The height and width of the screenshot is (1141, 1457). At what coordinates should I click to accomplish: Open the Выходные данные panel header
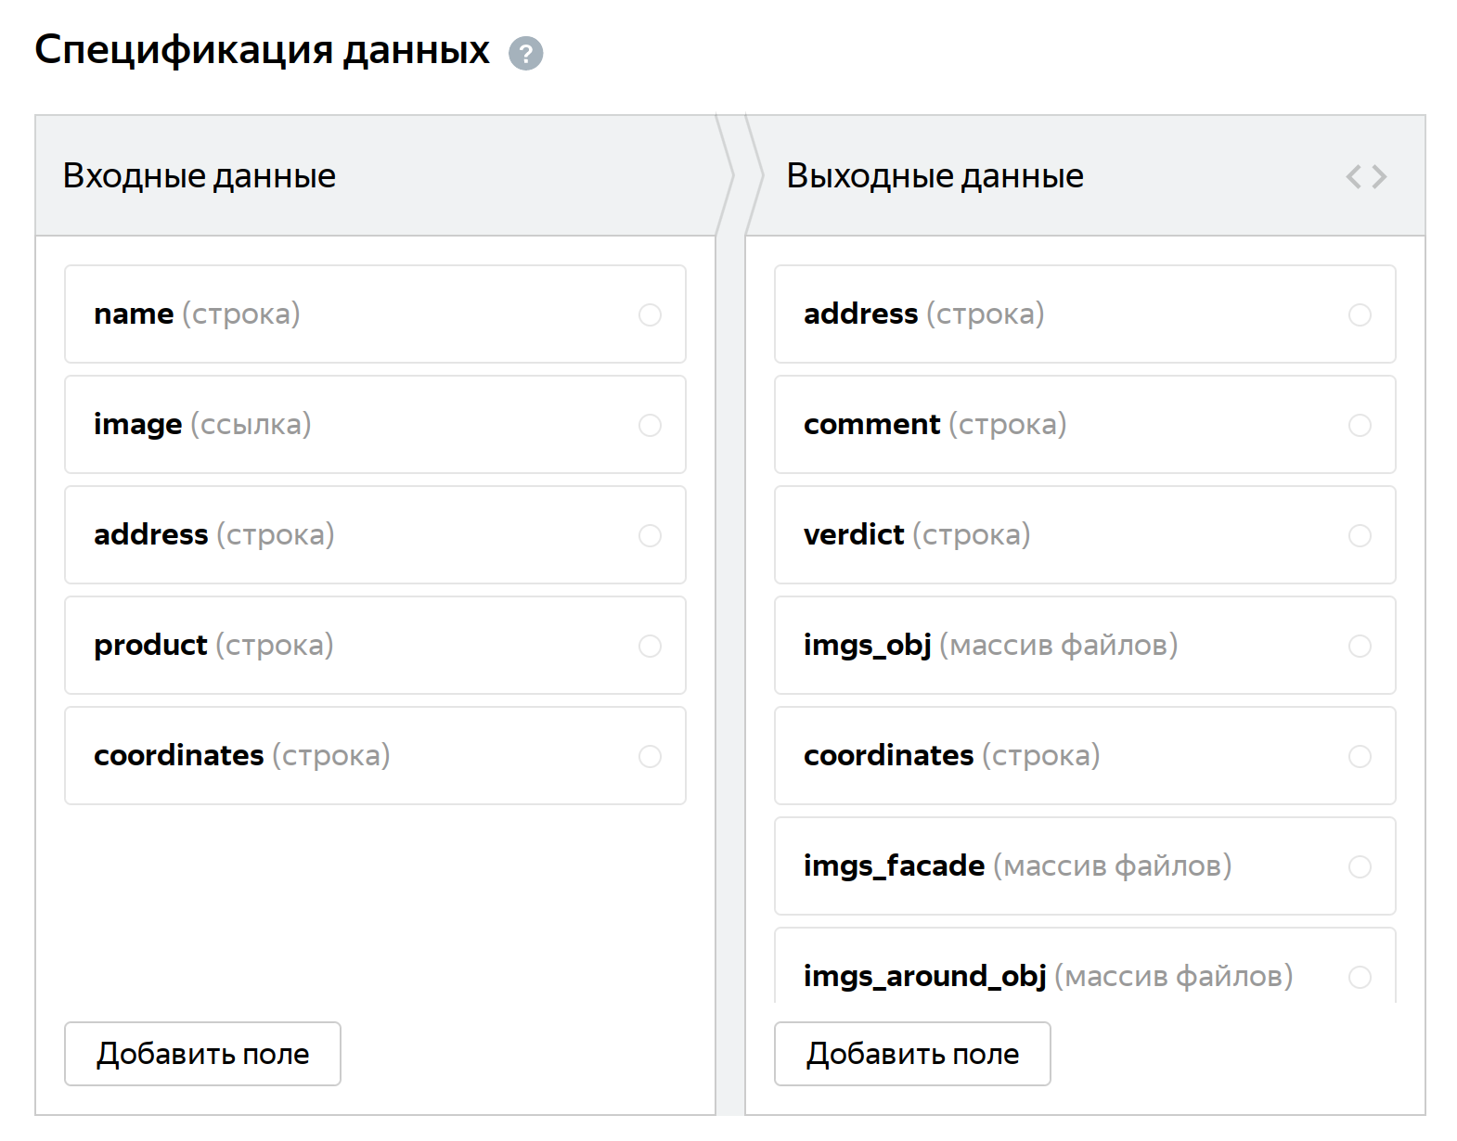(935, 176)
